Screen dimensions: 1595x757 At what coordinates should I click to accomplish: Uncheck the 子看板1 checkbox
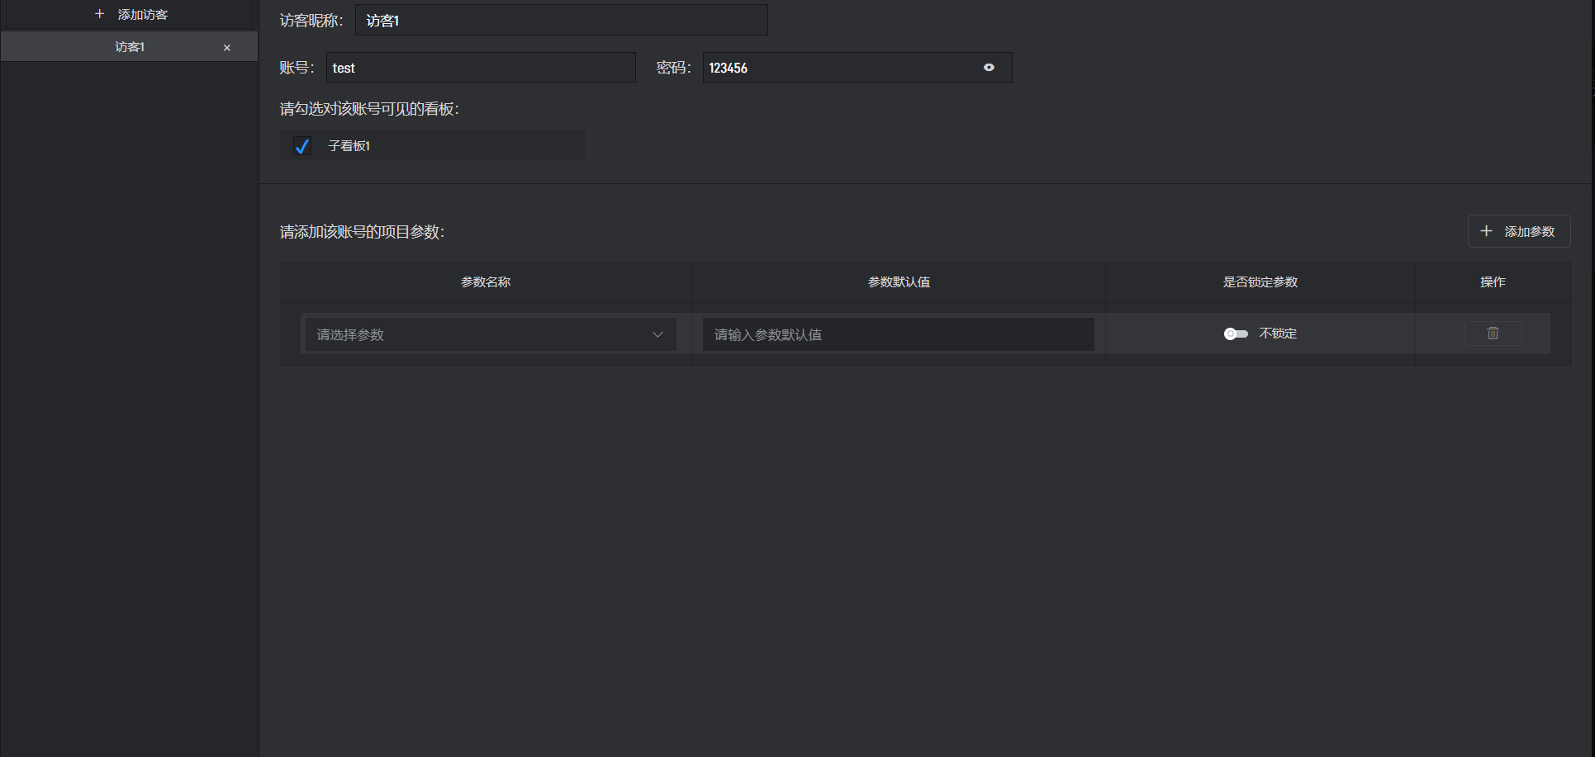point(302,146)
